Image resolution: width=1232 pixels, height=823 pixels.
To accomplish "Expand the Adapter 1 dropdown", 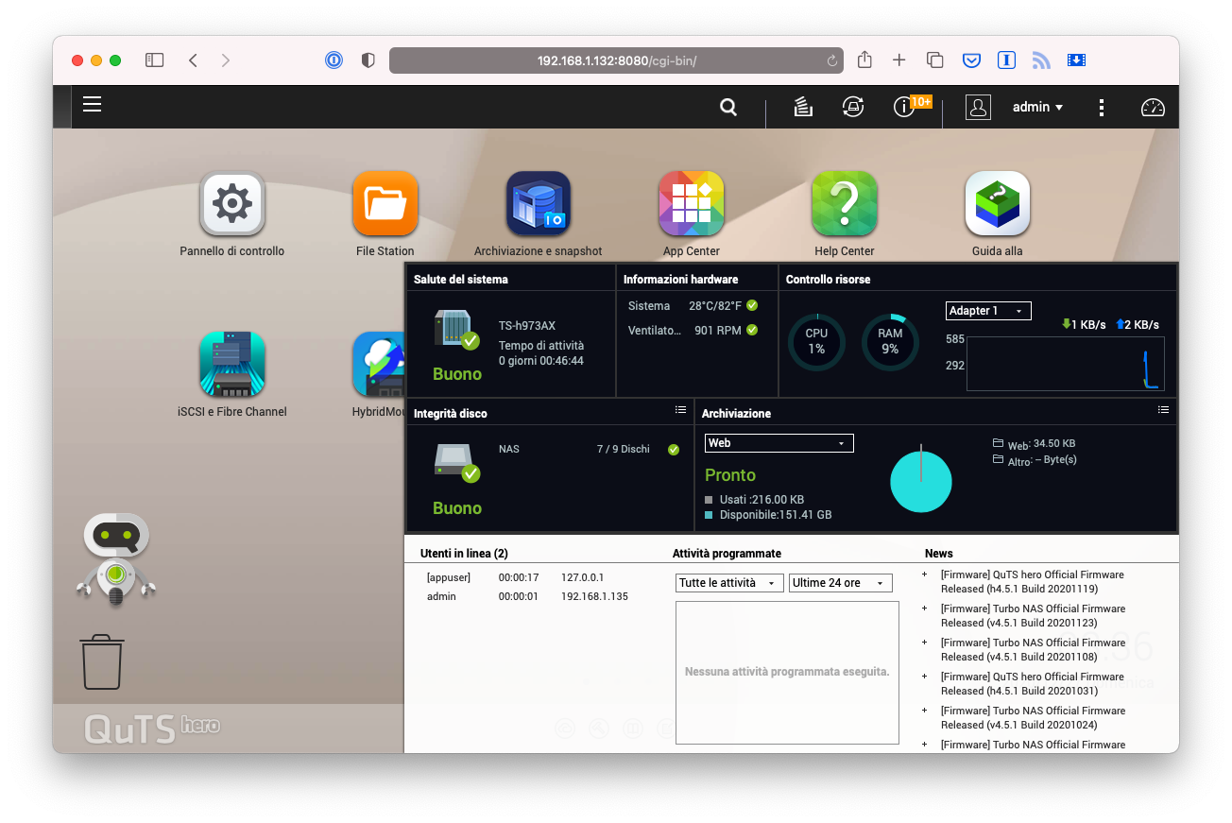I will click(987, 311).
